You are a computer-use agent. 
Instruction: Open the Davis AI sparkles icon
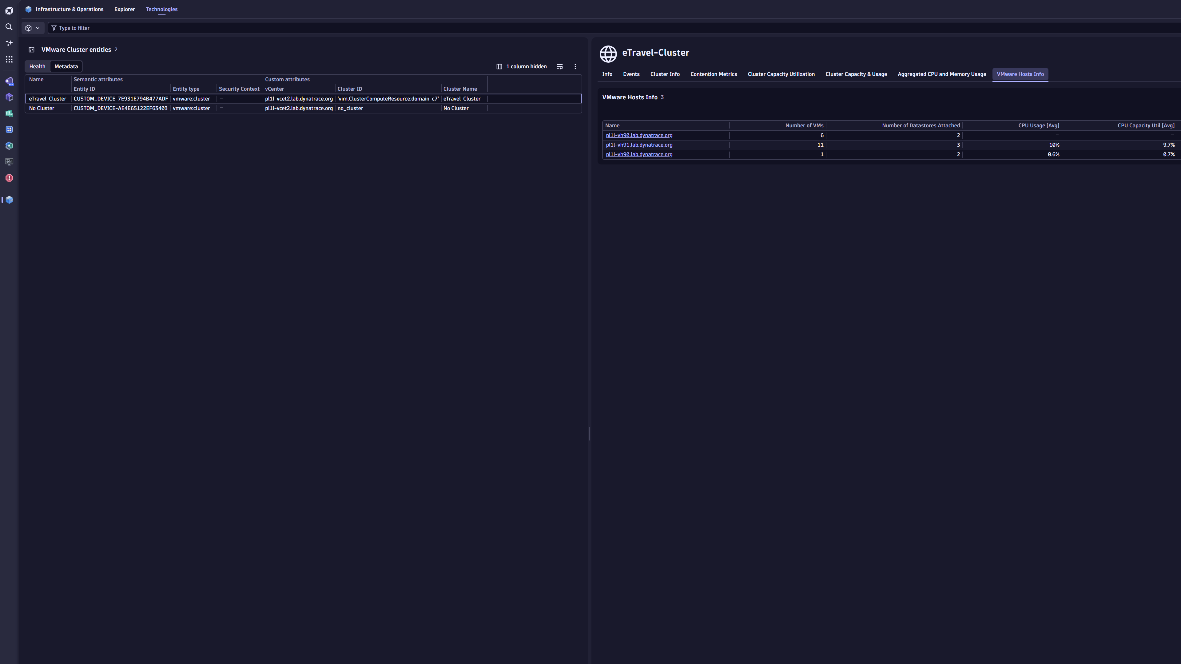click(9, 43)
